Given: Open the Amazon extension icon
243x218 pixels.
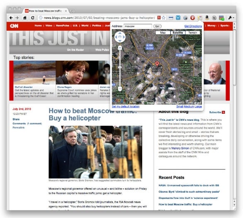Looking at the screenshot, I should pyautogui.click(x=207, y=18).
